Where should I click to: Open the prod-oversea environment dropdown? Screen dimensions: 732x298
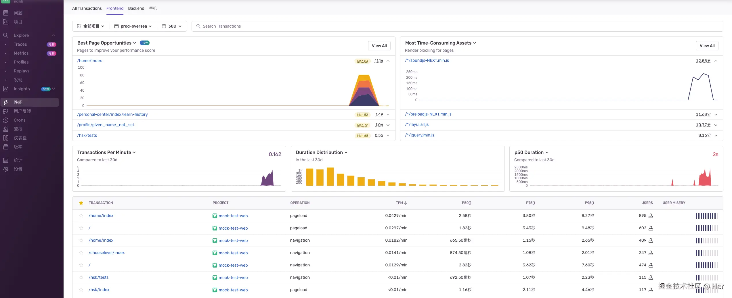pyautogui.click(x=133, y=26)
